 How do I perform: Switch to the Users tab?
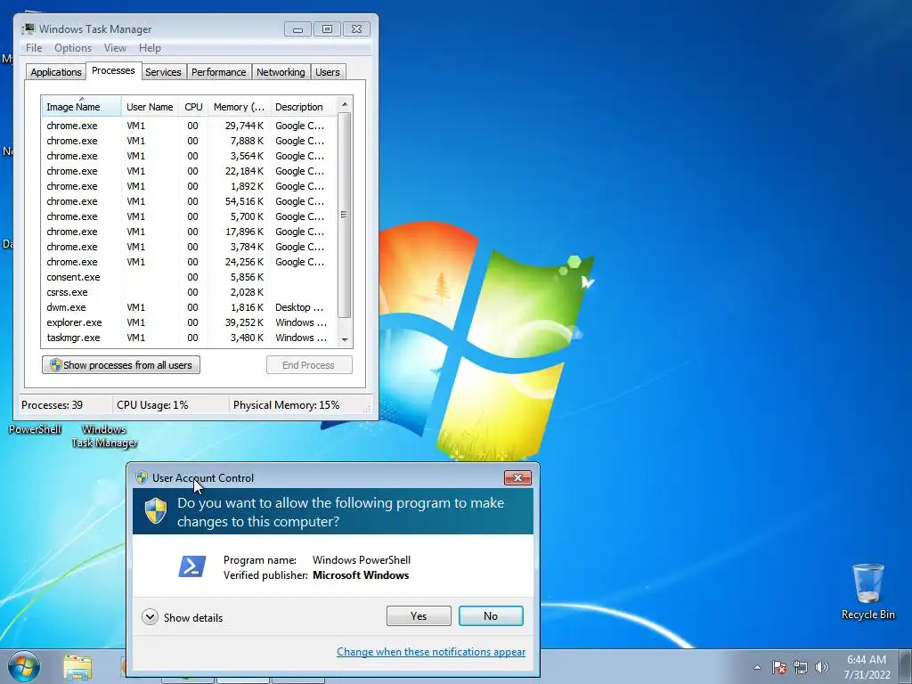328,71
